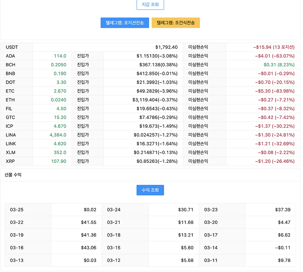Click XRP loss -$1.20 (-26.46%)
Viewport: 303px width, 272px height.
pos(275,161)
